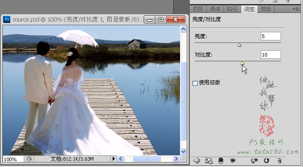Reset the adjustment to defaults
This screenshot has width=303, height=167.
pyautogui.click(x=267, y=160)
